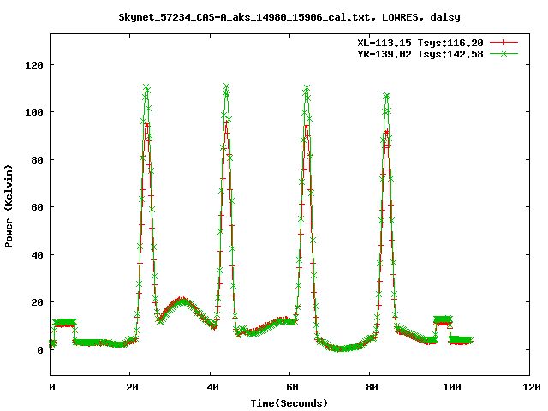This screenshot has height=411, width=548.
Task: Click the Time(Seconds) x-axis label
Action: [289, 403]
